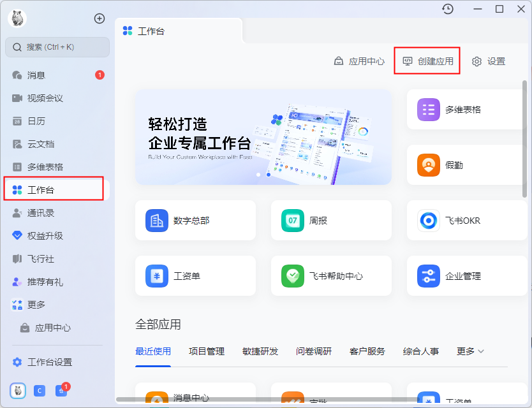Viewport: 532px width, 408px height.
Task: Select the 工作台 tab at the top
Action: 179,31
